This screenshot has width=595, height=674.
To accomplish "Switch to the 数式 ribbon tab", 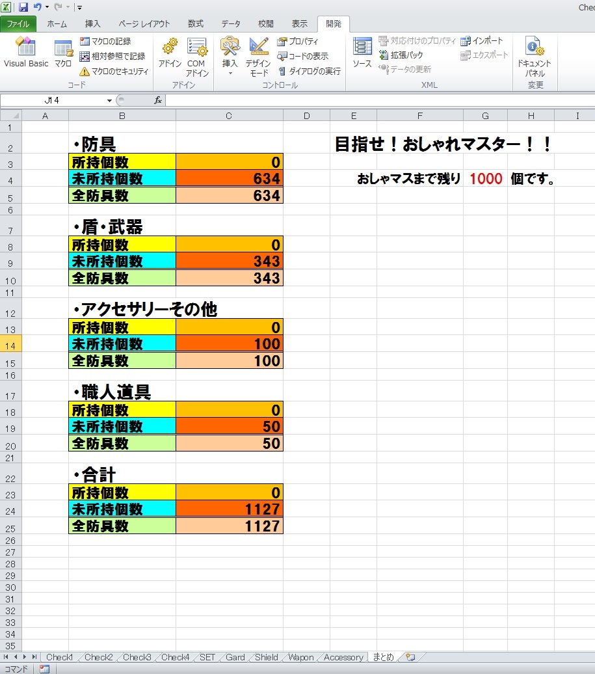I will click(x=196, y=24).
